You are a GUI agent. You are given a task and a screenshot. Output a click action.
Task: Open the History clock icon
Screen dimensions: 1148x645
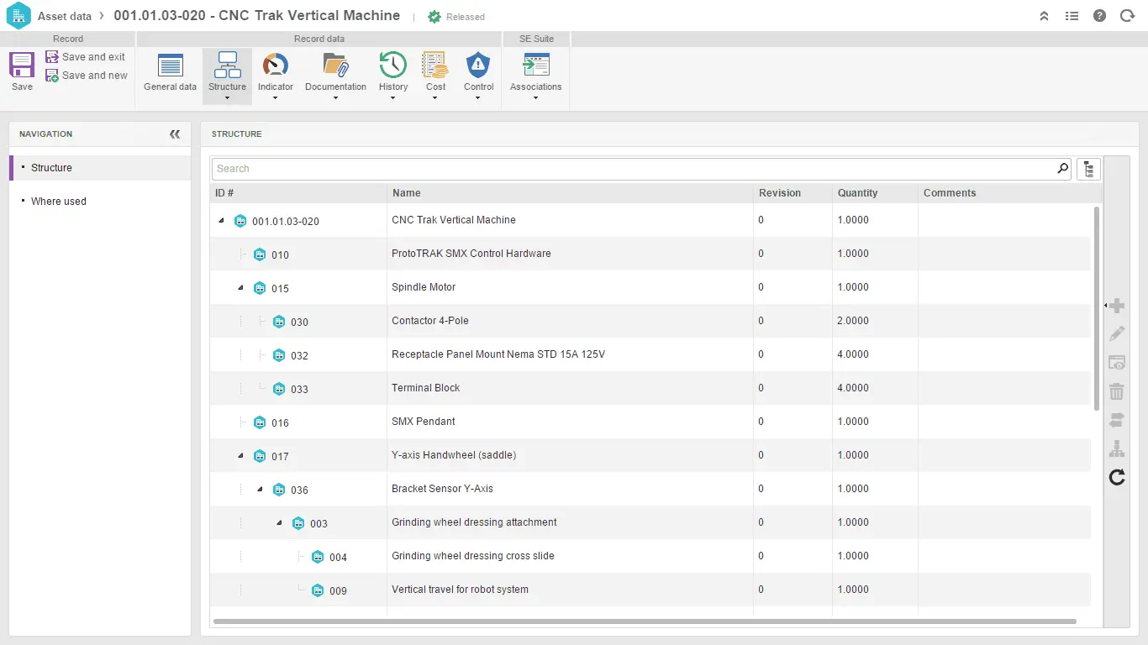[392, 66]
